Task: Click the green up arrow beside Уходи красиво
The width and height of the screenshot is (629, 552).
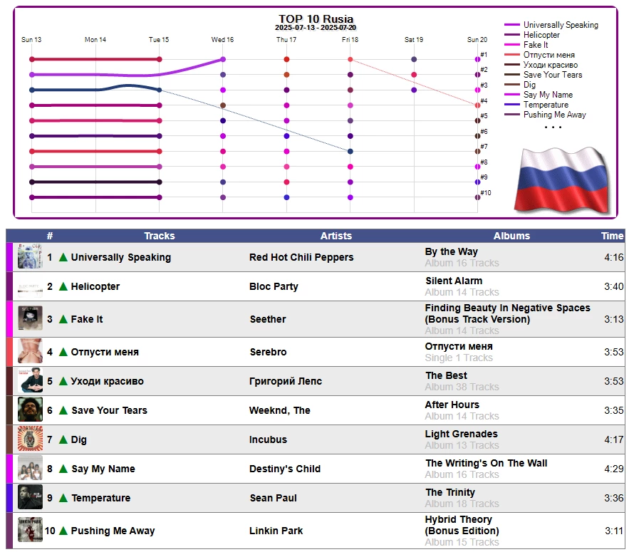Action: click(63, 381)
